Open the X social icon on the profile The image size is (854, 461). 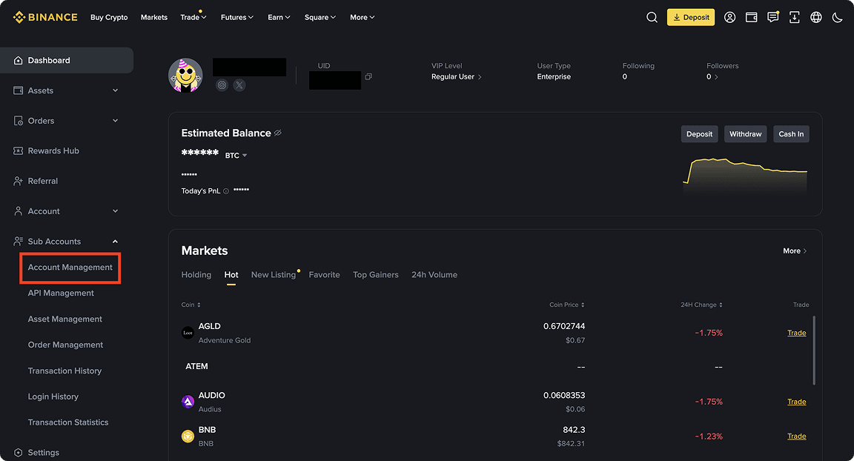(x=239, y=85)
